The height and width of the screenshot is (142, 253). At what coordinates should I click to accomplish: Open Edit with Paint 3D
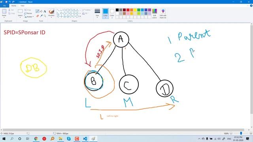pos(163,13)
